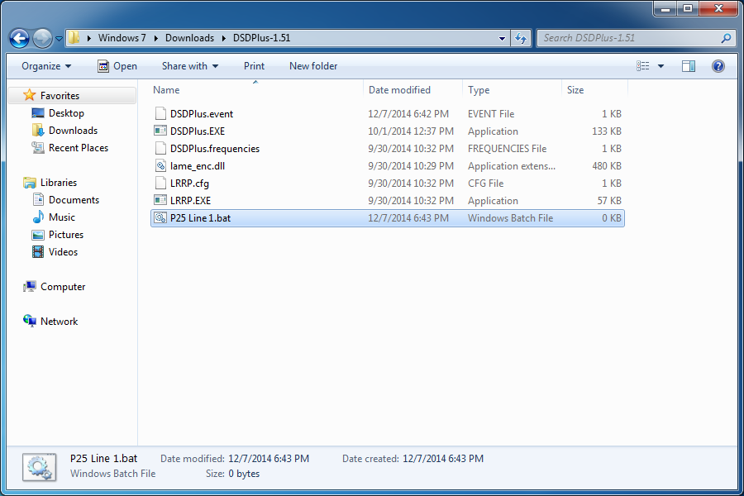Open the Organize menu
The width and height of the screenshot is (744, 496).
(46, 66)
